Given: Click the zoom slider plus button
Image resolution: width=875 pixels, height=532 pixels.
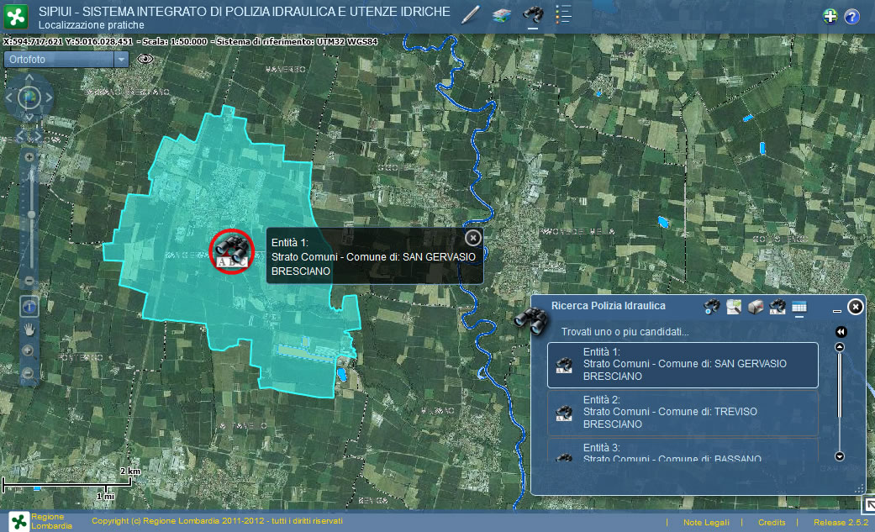Looking at the screenshot, I should click(x=29, y=157).
